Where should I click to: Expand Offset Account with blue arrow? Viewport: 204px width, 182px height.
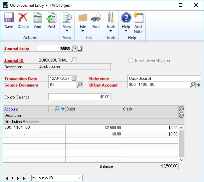[x=198, y=85]
